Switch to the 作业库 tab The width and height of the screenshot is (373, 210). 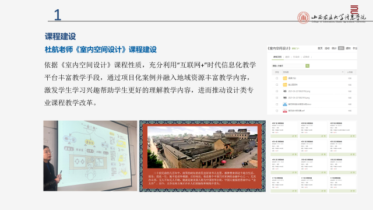[296, 57]
